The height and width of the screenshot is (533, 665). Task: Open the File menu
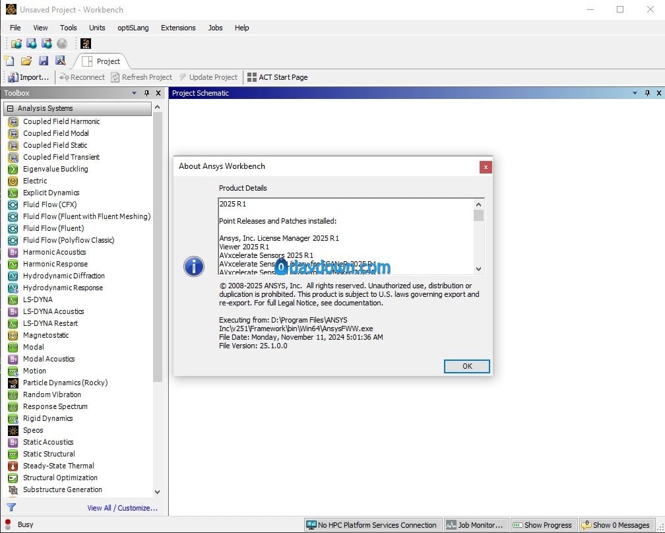[x=15, y=28]
